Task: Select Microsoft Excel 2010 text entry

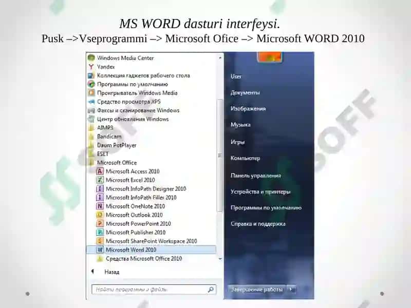Action: pyautogui.click(x=130, y=180)
